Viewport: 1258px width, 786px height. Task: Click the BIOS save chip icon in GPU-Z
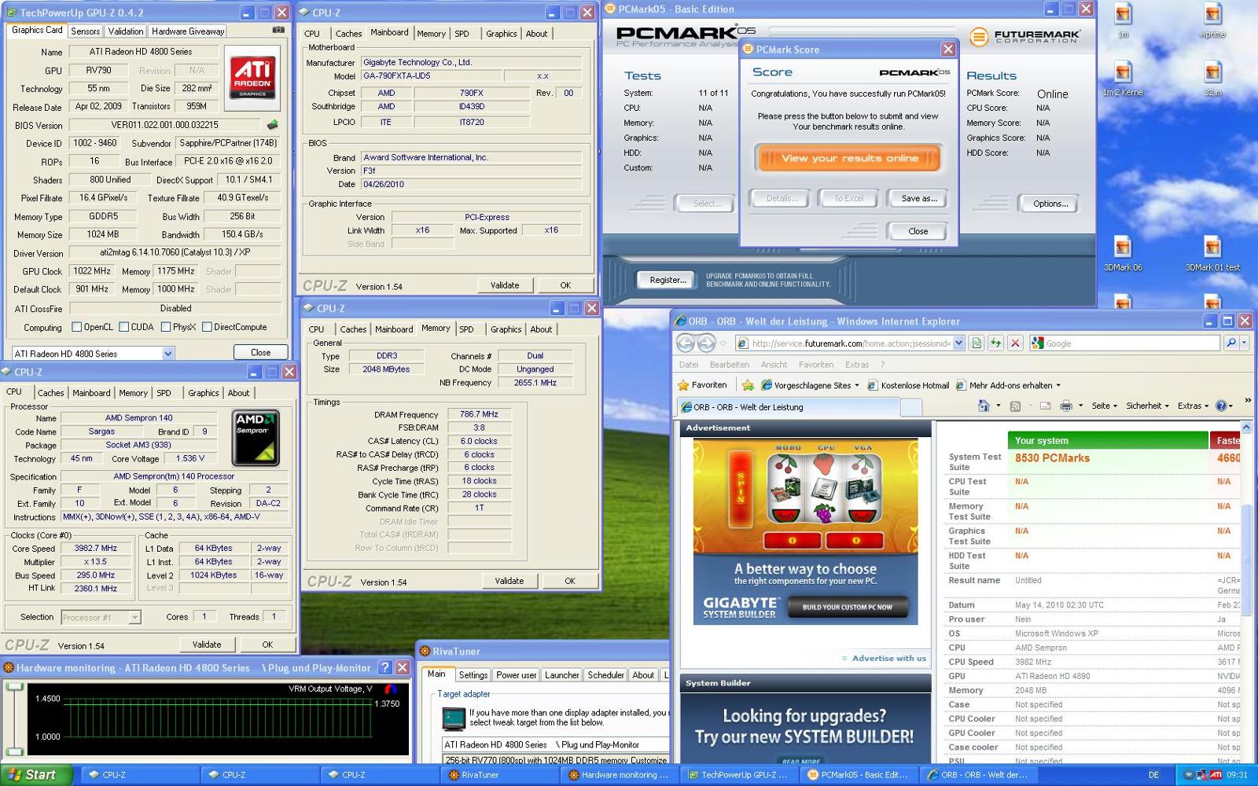[x=273, y=124]
